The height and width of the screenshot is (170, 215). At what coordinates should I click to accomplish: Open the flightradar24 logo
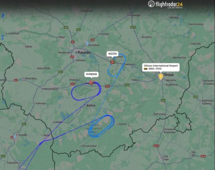(165, 5)
